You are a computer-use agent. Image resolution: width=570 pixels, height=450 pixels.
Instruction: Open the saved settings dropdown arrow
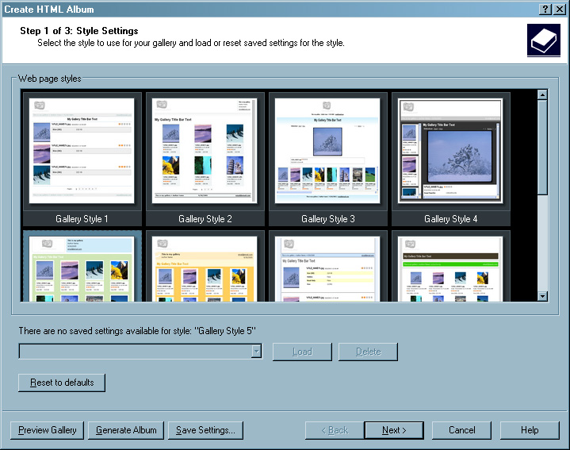[255, 352]
